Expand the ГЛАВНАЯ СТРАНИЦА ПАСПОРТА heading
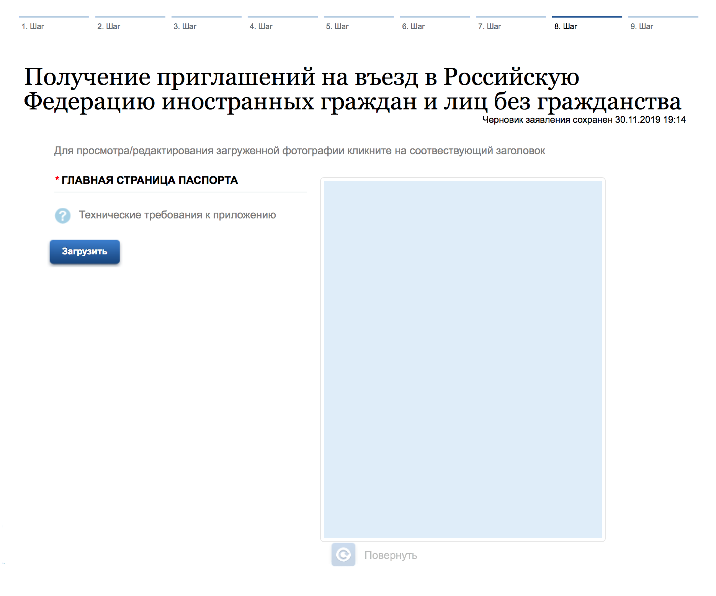Image resolution: width=716 pixels, height=596 pixels. [x=150, y=180]
